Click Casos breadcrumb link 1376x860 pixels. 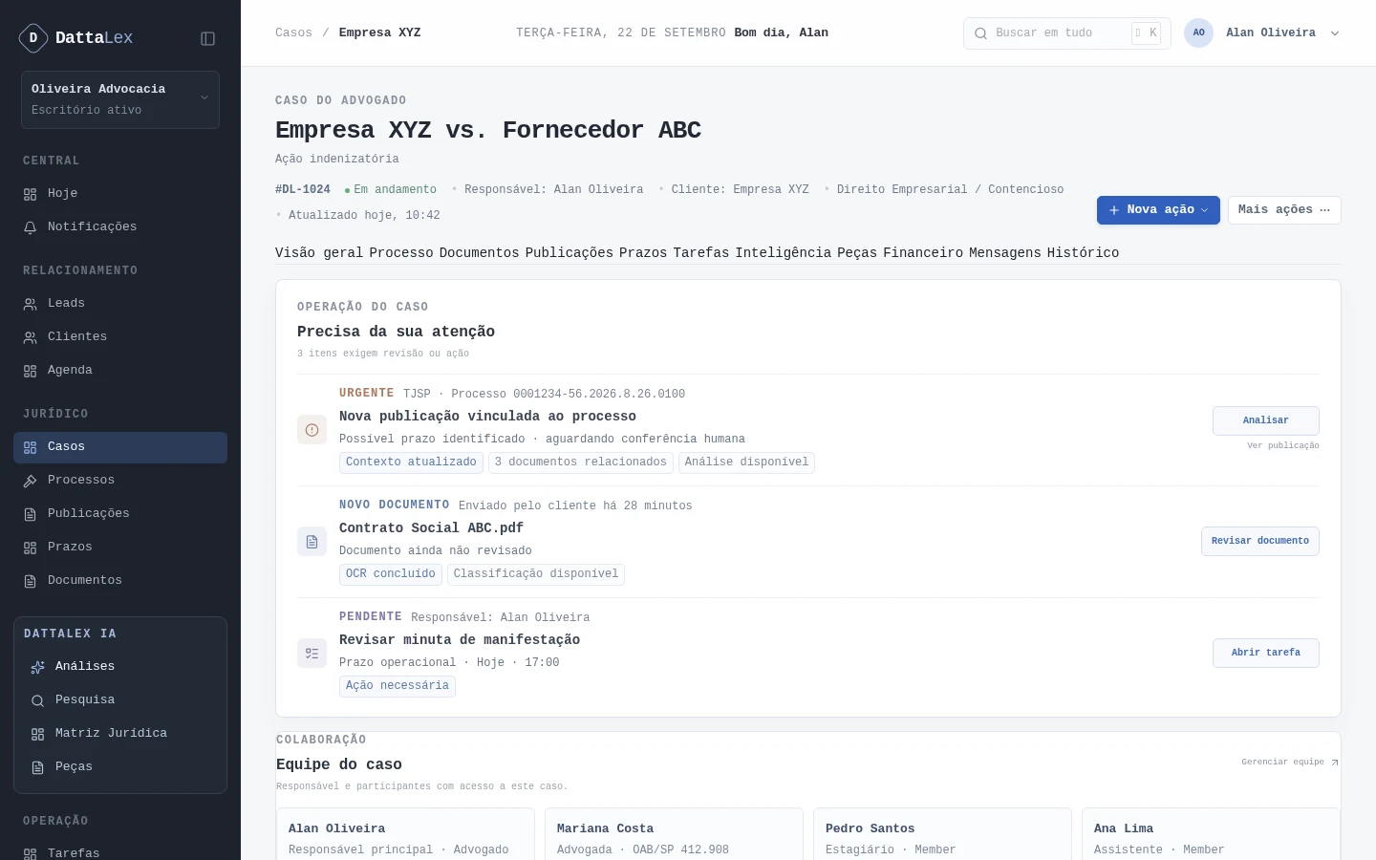tap(293, 33)
